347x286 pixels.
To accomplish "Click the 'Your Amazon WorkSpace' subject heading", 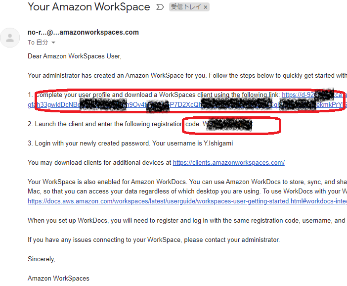I will tap(89, 7).
